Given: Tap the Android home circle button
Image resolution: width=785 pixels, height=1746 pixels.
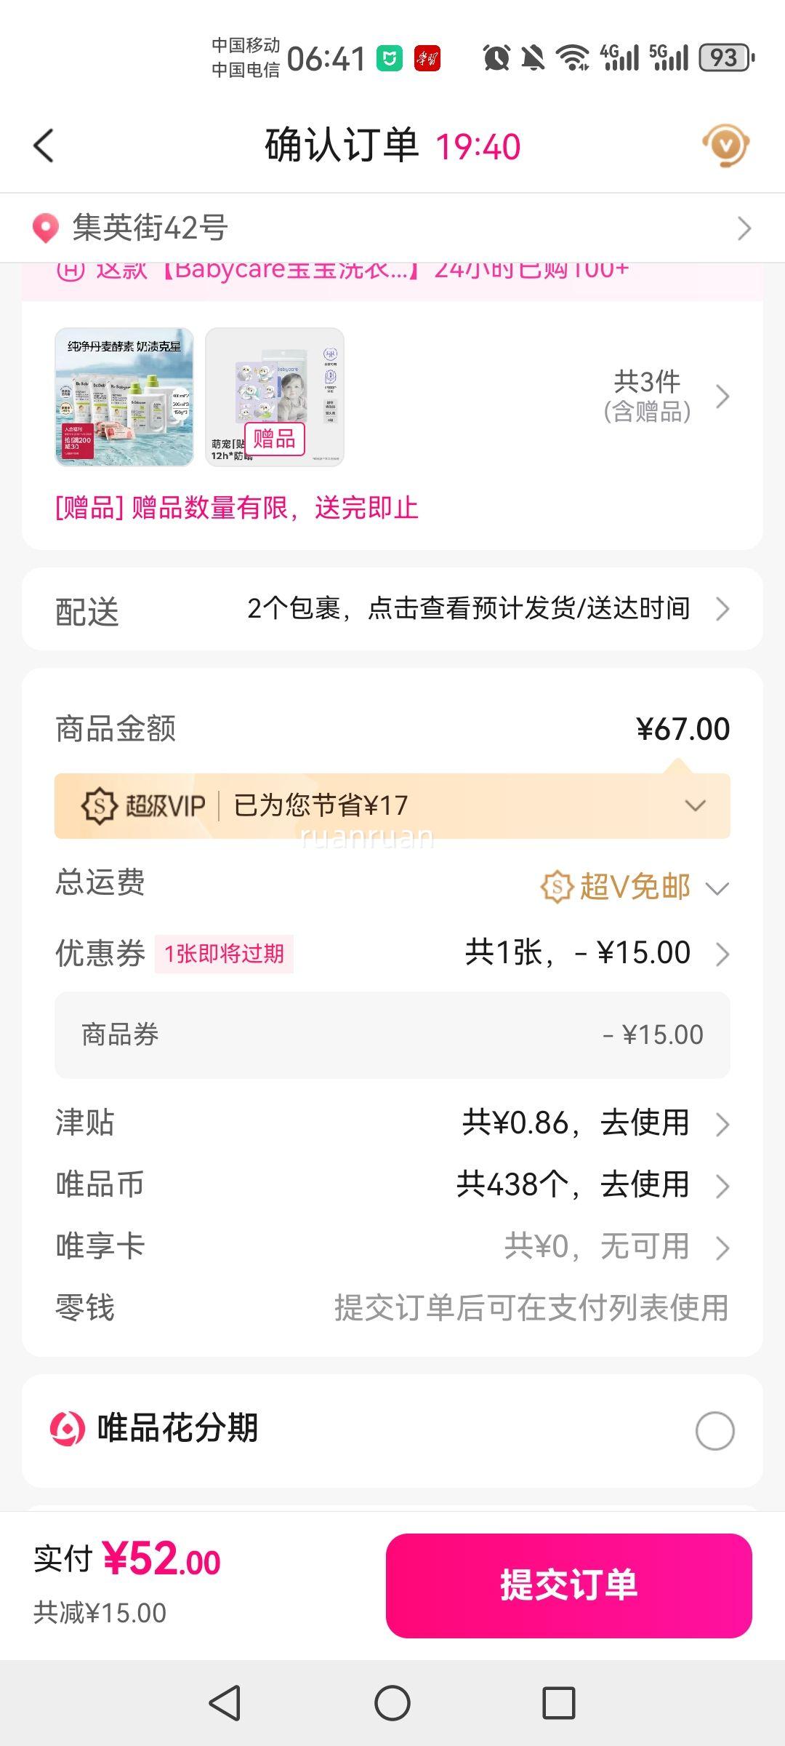Looking at the screenshot, I should [x=392, y=1704].
